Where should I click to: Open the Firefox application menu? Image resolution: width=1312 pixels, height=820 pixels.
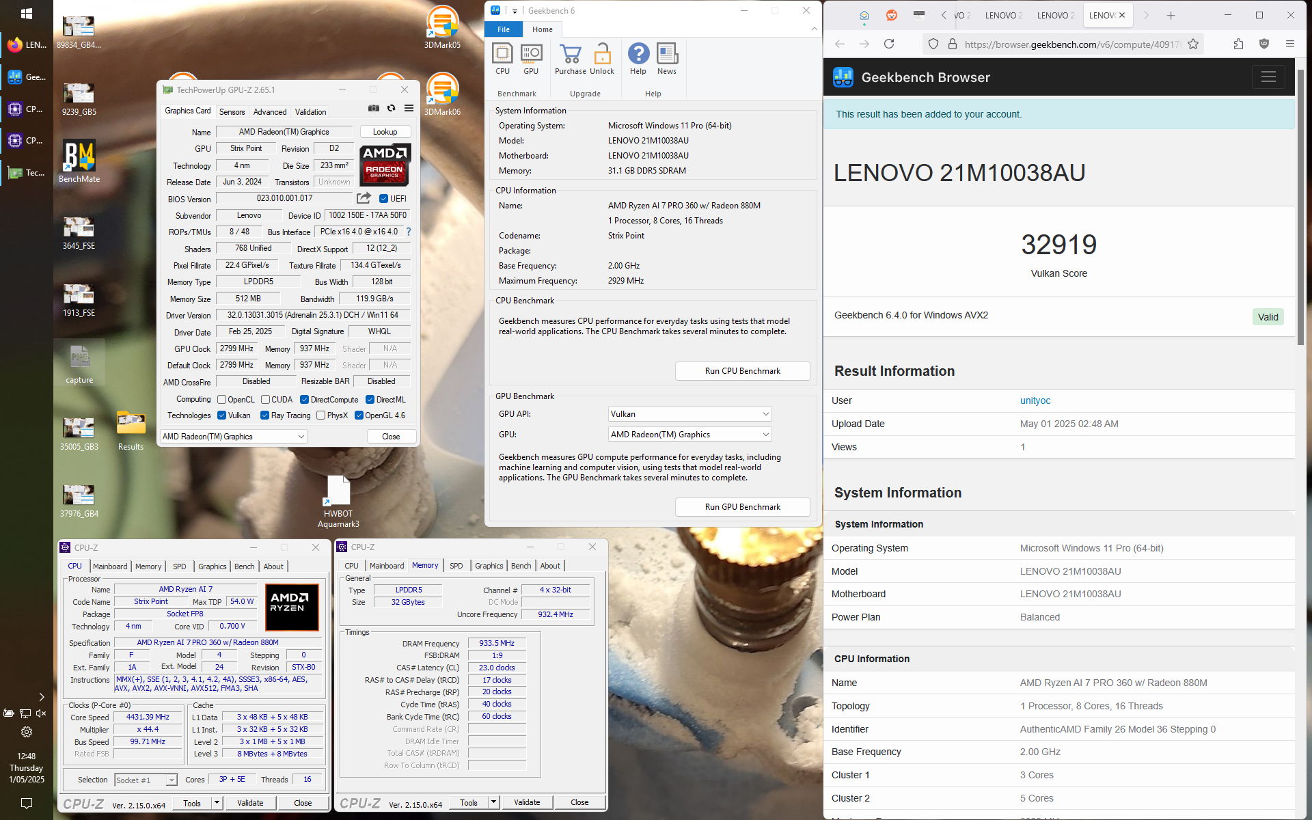coord(1290,44)
